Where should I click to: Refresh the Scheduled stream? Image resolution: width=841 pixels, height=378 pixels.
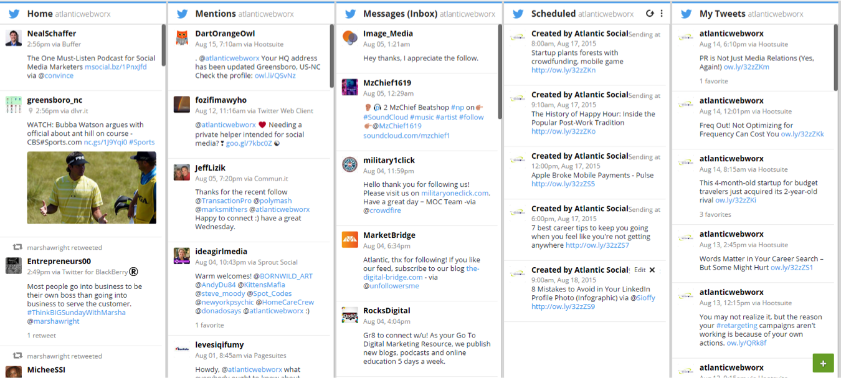(x=650, y=14)
